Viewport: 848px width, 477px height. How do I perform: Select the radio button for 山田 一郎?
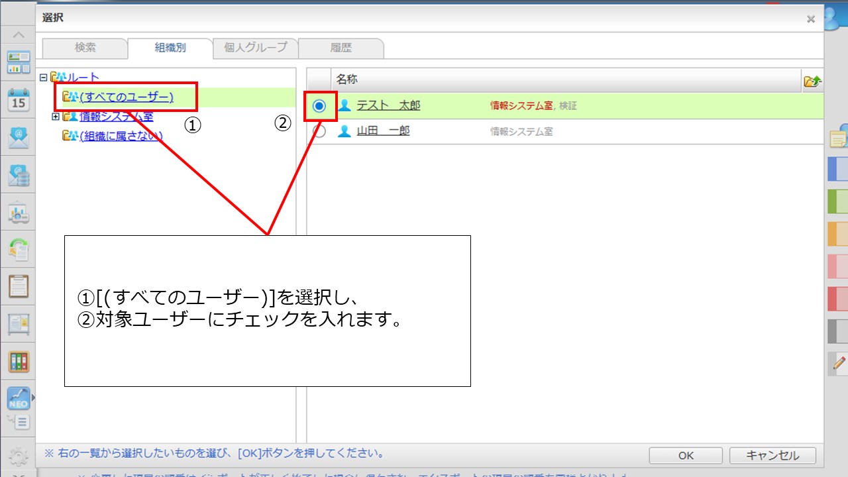click(x=319, y=131)
